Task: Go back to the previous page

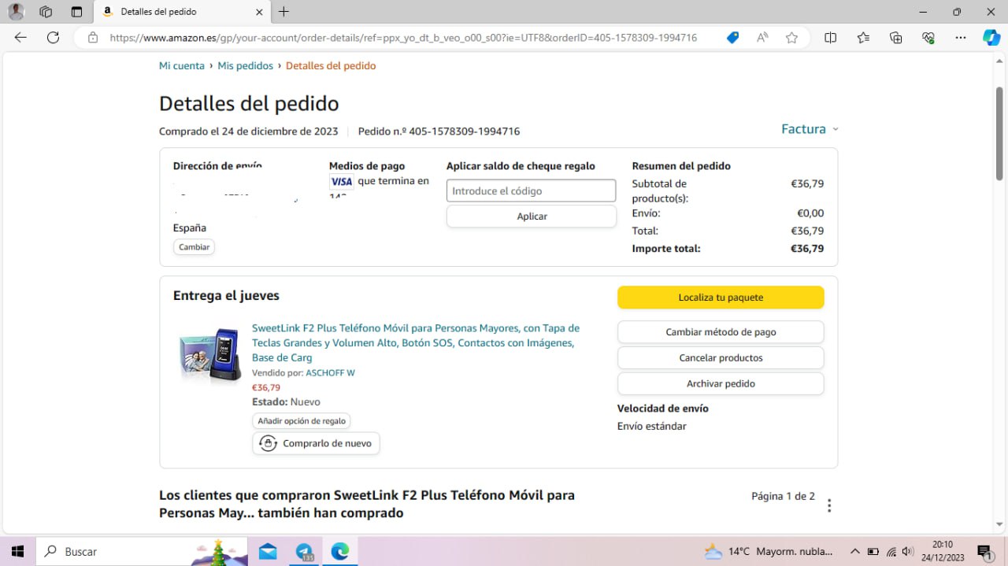Action: point(20,37)
